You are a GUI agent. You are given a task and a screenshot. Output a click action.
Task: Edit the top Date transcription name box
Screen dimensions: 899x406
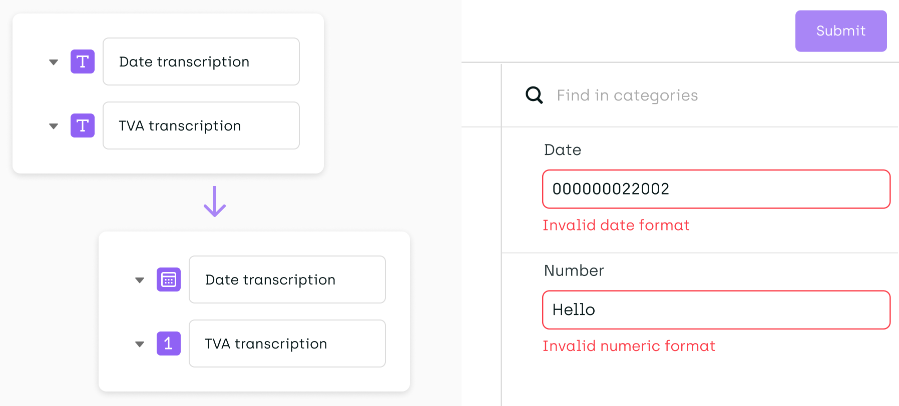tap(201, 61)
